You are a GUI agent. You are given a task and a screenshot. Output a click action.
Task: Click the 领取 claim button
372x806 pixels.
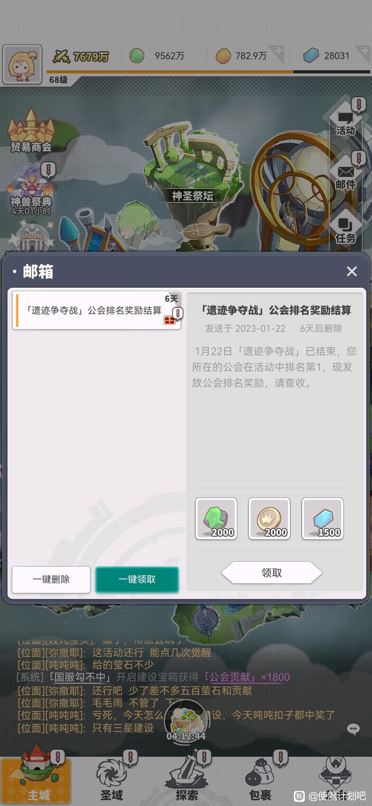coord(272,572)
